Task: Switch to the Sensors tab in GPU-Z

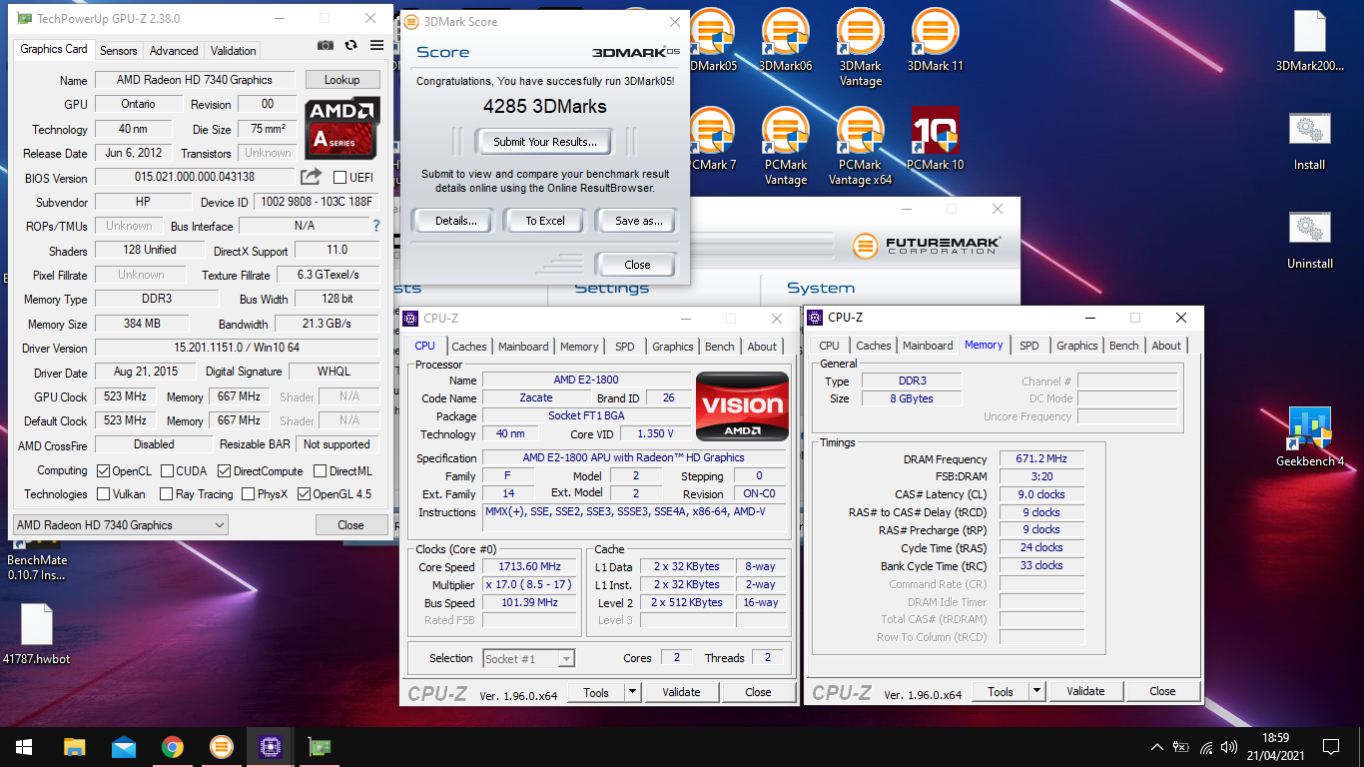Action: click(x=119, y=50)
